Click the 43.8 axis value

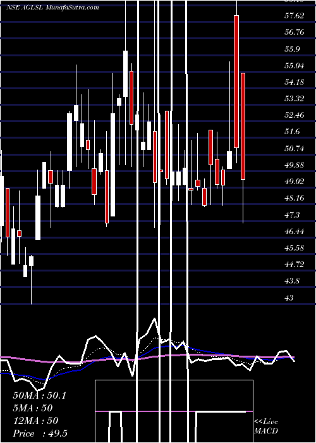coord(292,281)
